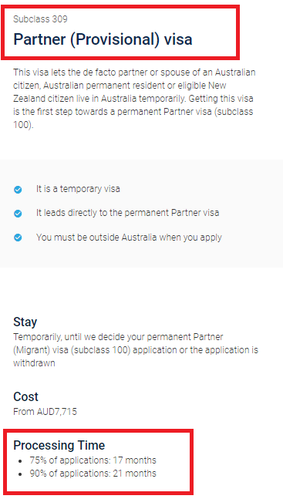Click 'It leads directly to permanent Partner visa'
283x499 pixels.
pos(127,213)
